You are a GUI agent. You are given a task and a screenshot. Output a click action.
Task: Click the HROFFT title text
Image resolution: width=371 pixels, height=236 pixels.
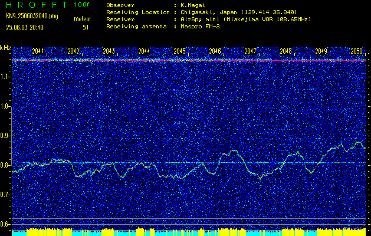click(x=37, y=5)
